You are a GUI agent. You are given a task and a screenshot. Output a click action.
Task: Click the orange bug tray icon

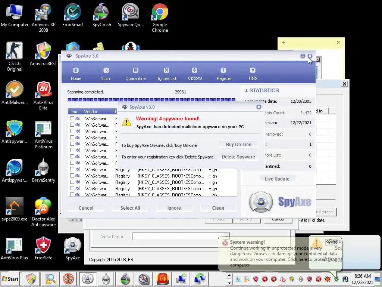[328, 279]
